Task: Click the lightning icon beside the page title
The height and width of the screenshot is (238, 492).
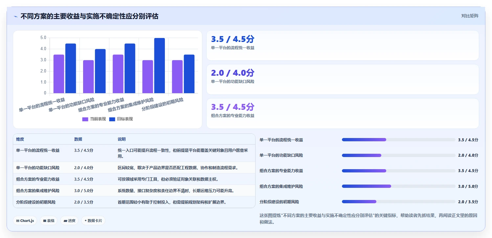Action: click(x=15, y=16)
